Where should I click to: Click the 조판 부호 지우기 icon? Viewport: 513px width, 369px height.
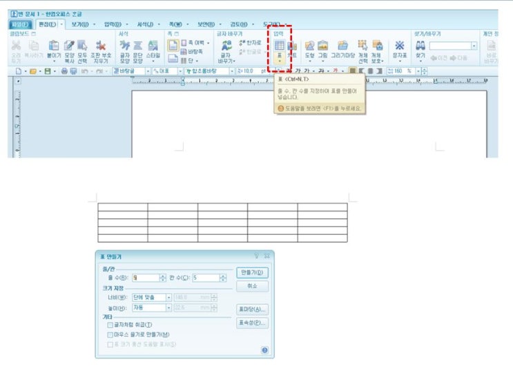tap(101, 46)
